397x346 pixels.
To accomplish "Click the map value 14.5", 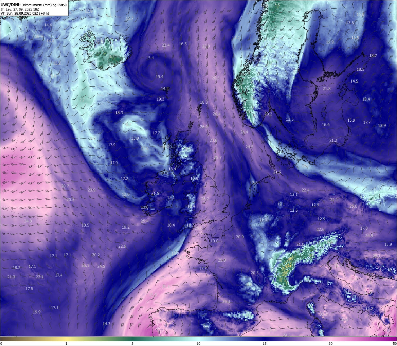I will click(x=354, y=81).
